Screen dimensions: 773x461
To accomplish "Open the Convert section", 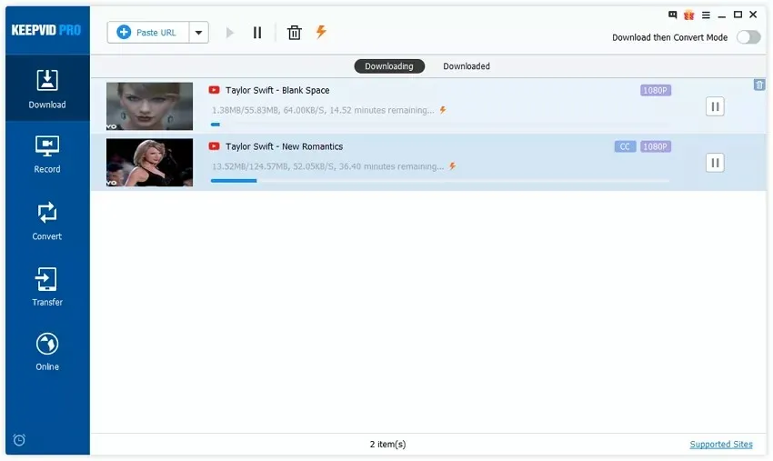I will (47, 221).
